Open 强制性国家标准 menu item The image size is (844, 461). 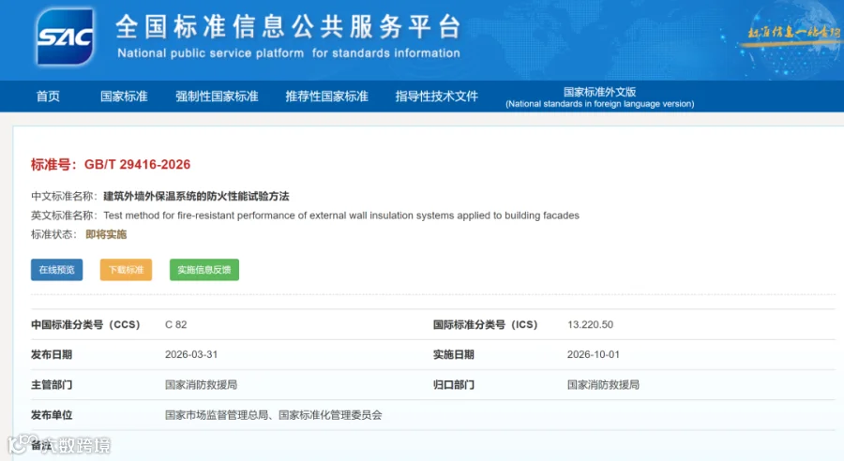click(217, 97)
